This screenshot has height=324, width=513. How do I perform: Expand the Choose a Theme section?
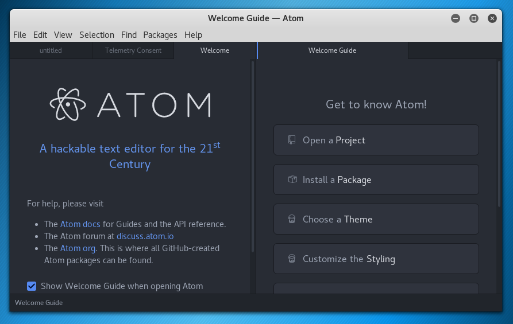(376, 219)
